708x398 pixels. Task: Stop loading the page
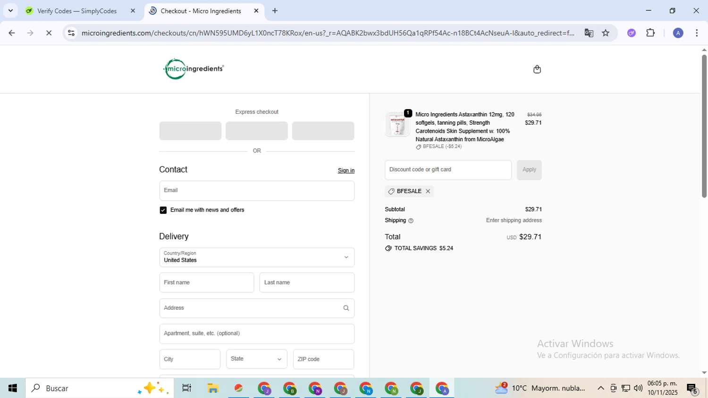(49, 33)
